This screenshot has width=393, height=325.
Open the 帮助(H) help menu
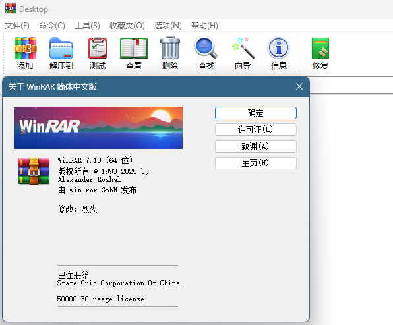[x=204, y=26]
